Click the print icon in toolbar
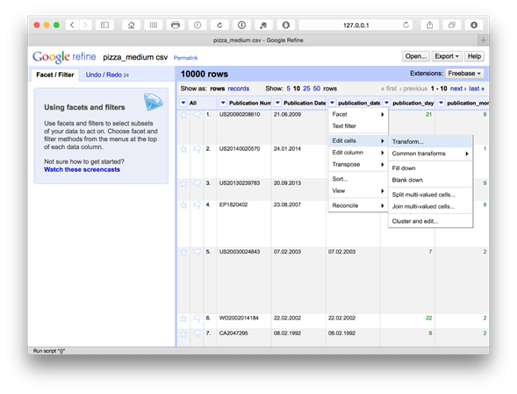This screenshot has width=517, height=394. point(176,25)
